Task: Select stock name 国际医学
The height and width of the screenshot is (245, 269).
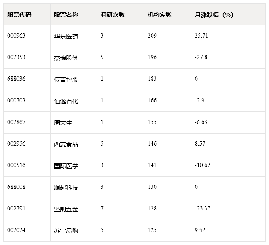Action: 66,166
